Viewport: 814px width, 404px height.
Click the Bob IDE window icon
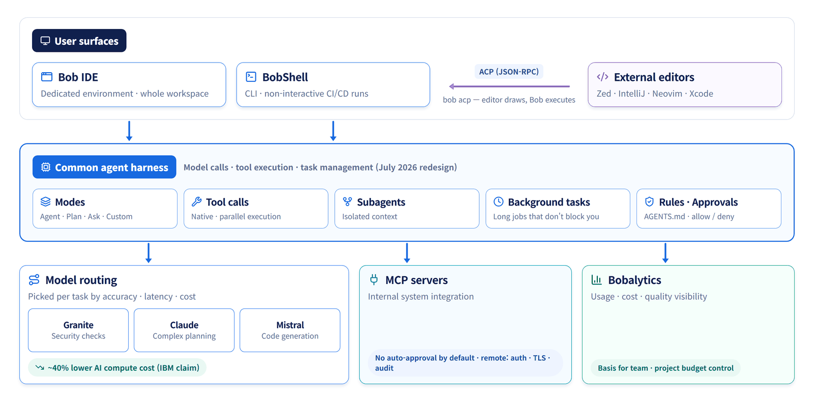click(47, 77)
